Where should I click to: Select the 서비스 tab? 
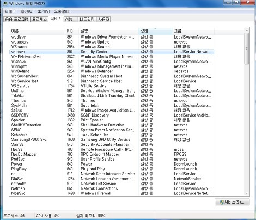tap(56, 19)
